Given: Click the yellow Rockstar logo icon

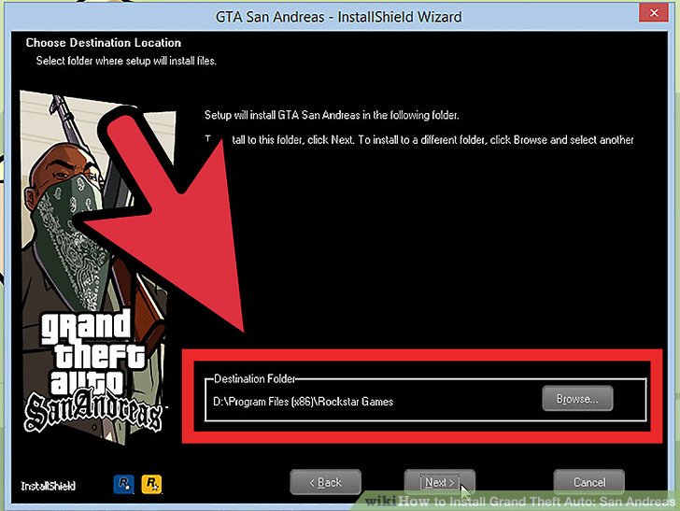Looking at the screenshot, I should click(x=151, y=484).
